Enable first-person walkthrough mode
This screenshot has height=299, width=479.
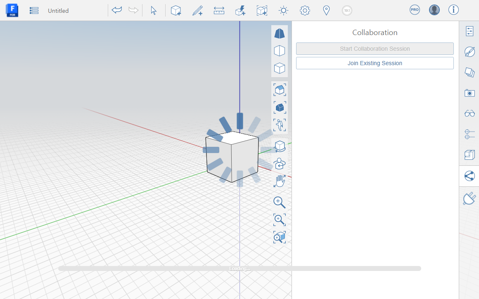point(280,125)
